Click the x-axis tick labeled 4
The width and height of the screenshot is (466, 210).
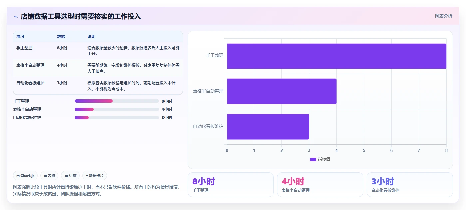click(x=337, y=150)
